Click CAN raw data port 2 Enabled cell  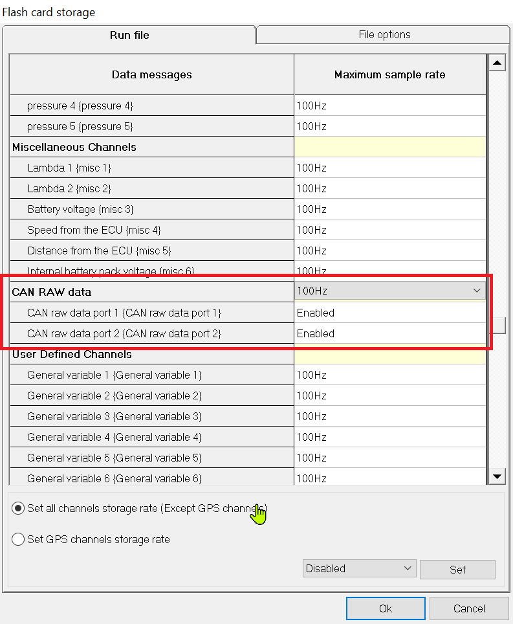click(389, 333)
